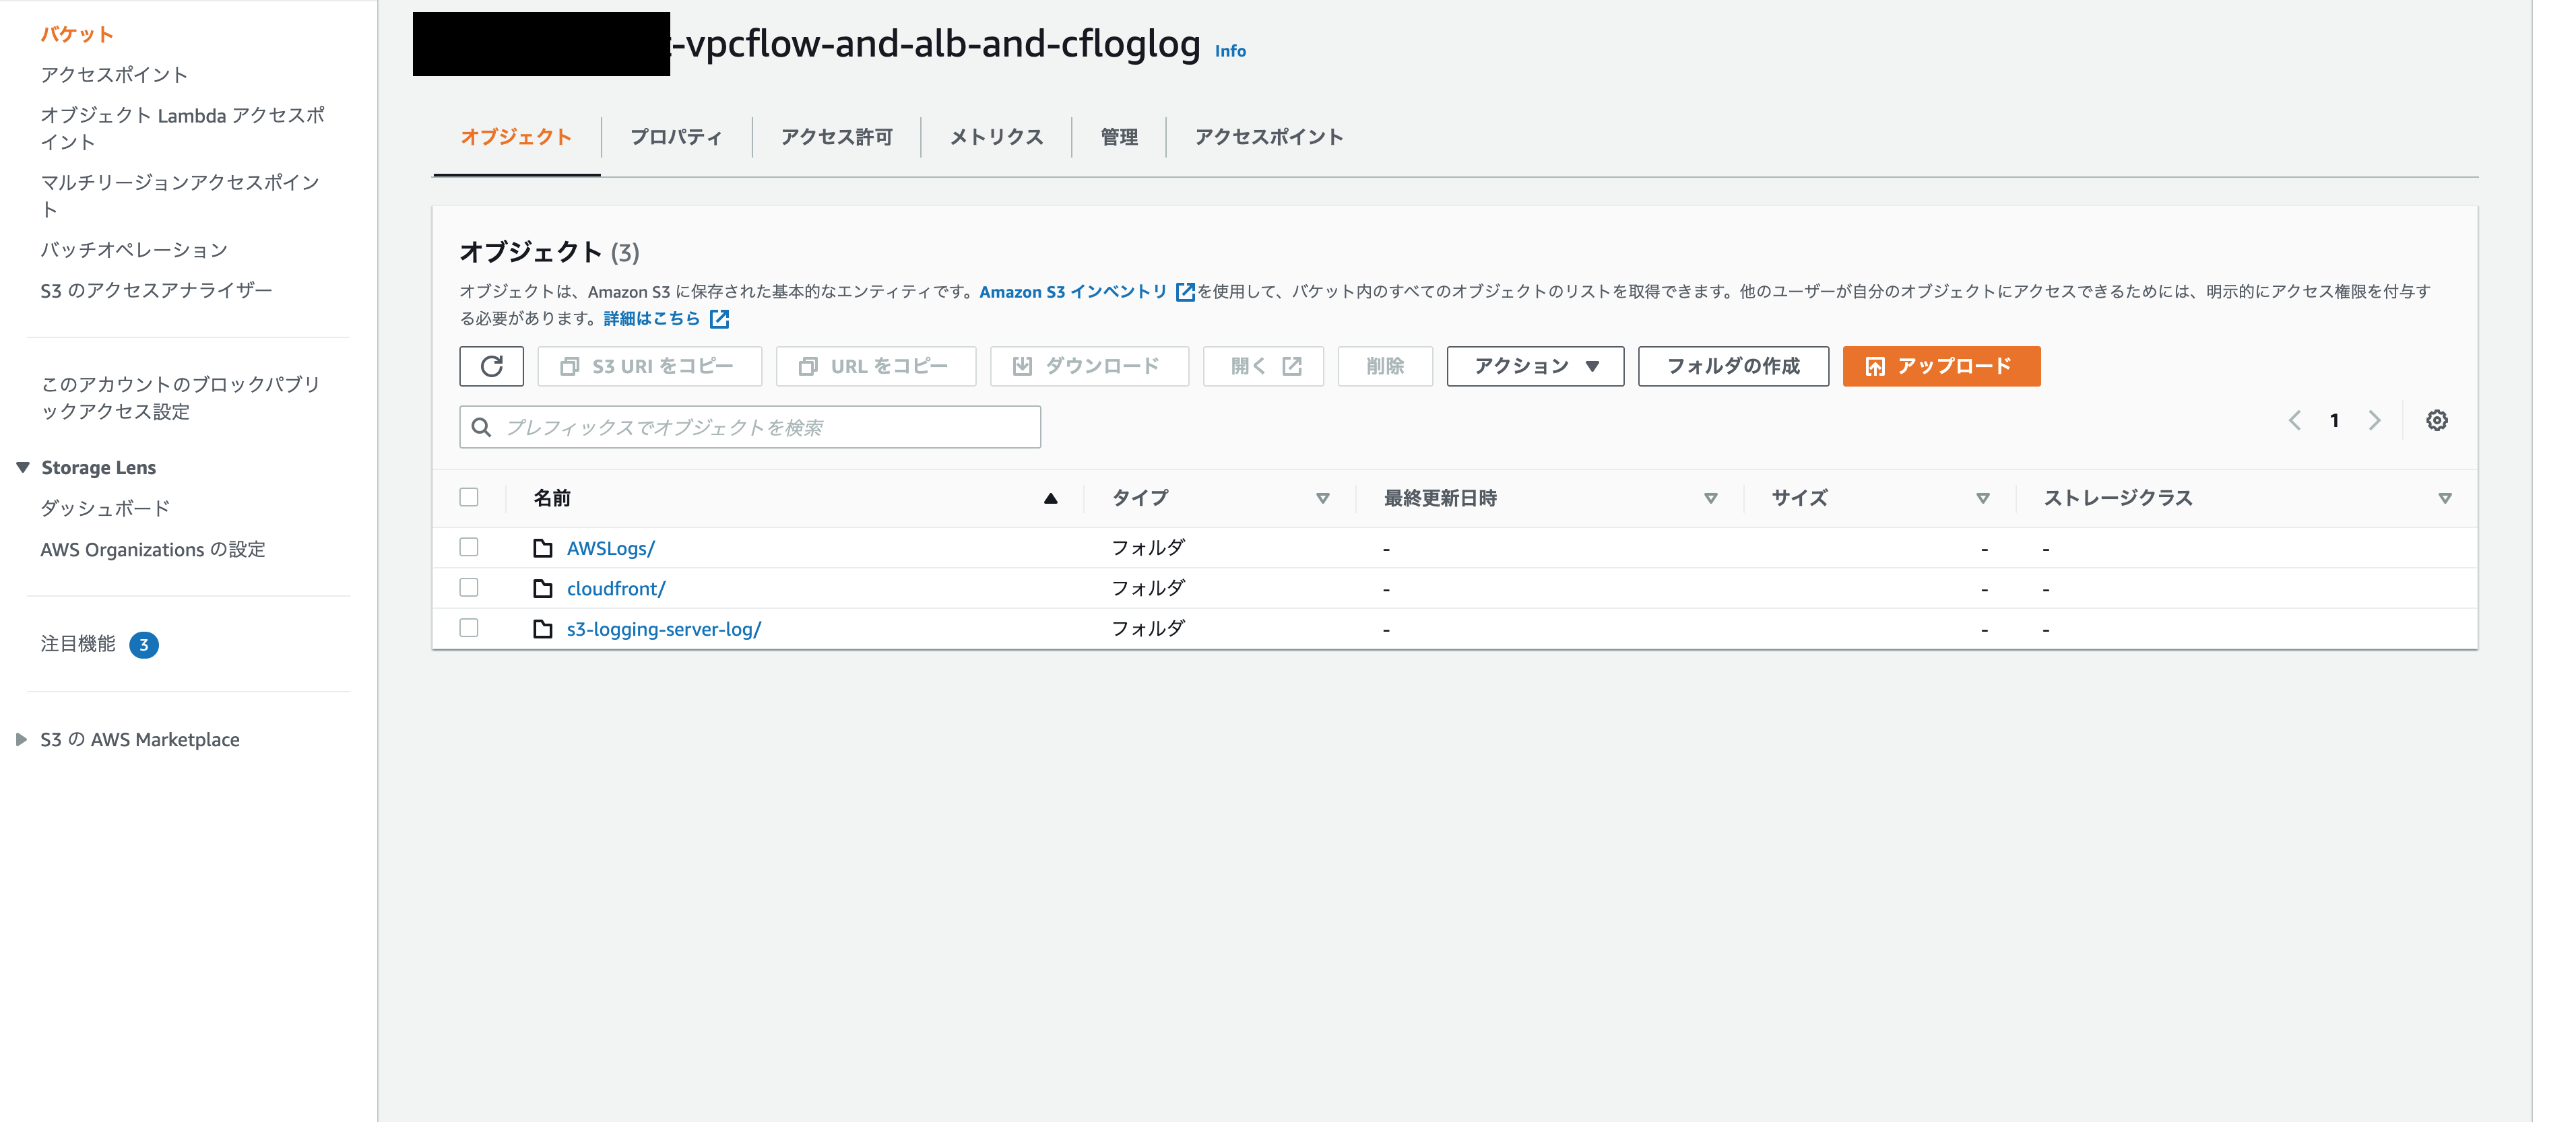This screenshot has height=1122, width=2576.
Task: Check the checkbox for cloudfront/ row
Action: tap(469, 587)
